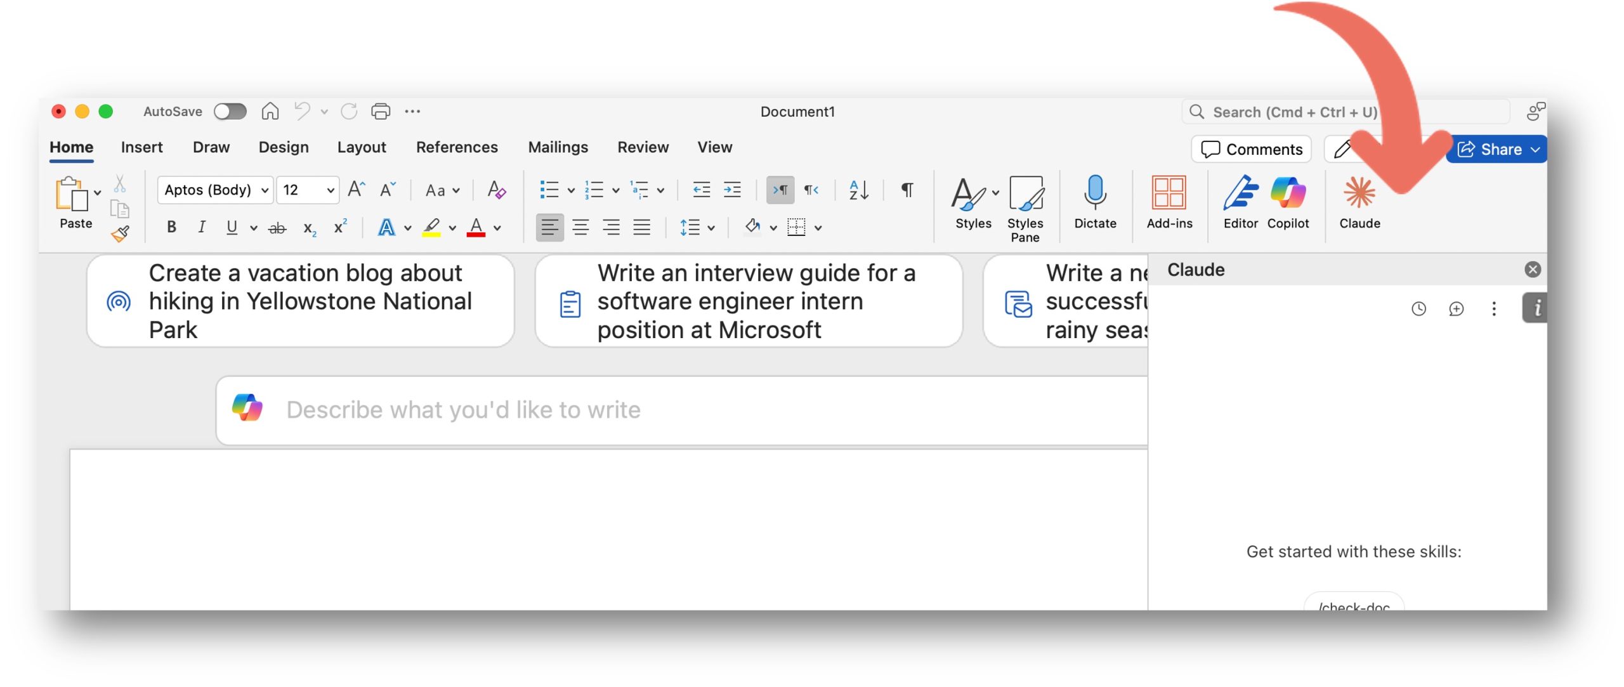The image size is (1624, 687).
Task: Expand borders dropdown arrow
Action: point(818,228)
